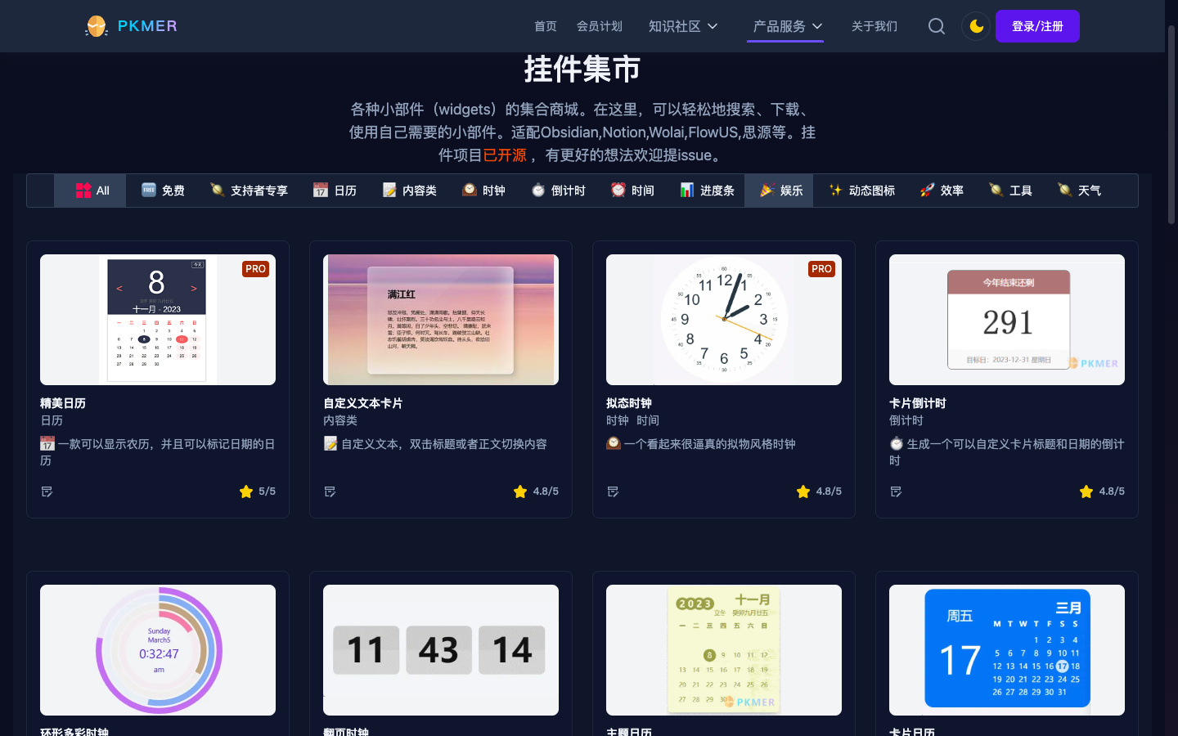Screen dimensions: 1178x736
Task: Open the ring colorful clock thumbnail
Action: pos(158,650)
